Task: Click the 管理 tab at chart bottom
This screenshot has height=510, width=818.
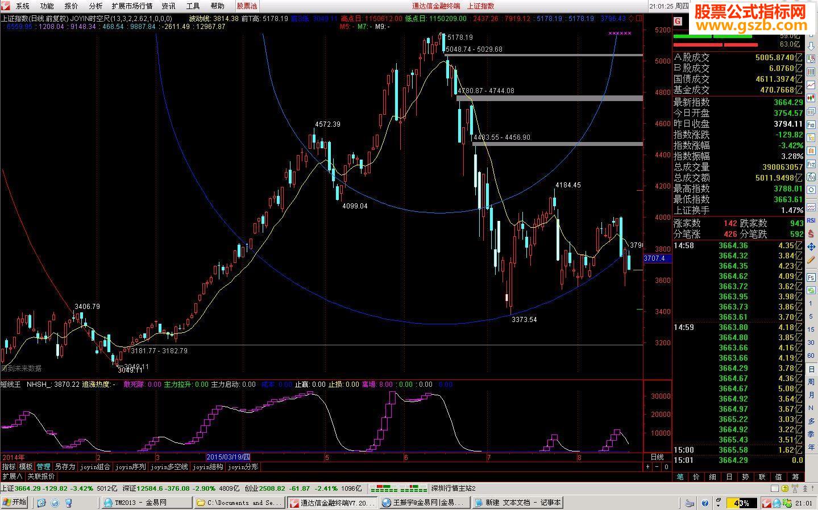Action: click(44, 467)
